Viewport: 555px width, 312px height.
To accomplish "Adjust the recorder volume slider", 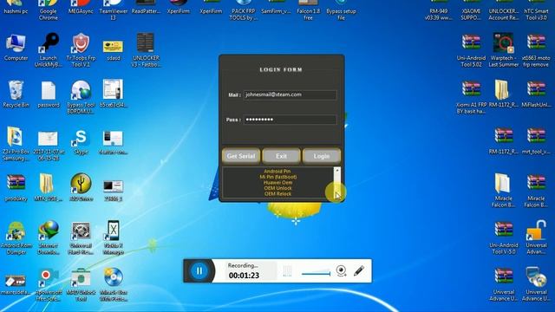I will pos(316,273).
